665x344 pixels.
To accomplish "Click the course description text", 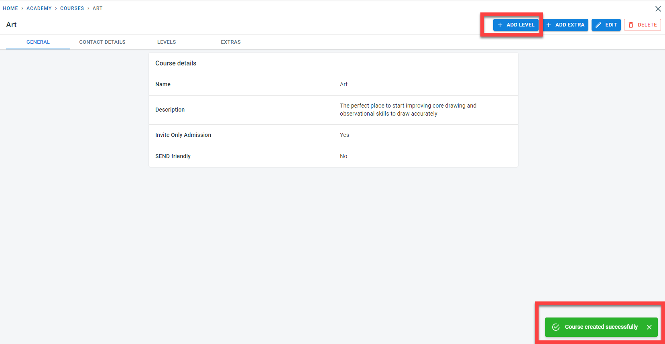I will click(408, 110).
